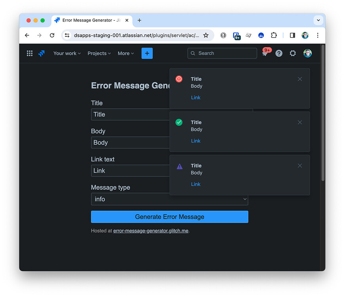
Task: Open the Atlassian app switcher grid icon
Action: 29,53
